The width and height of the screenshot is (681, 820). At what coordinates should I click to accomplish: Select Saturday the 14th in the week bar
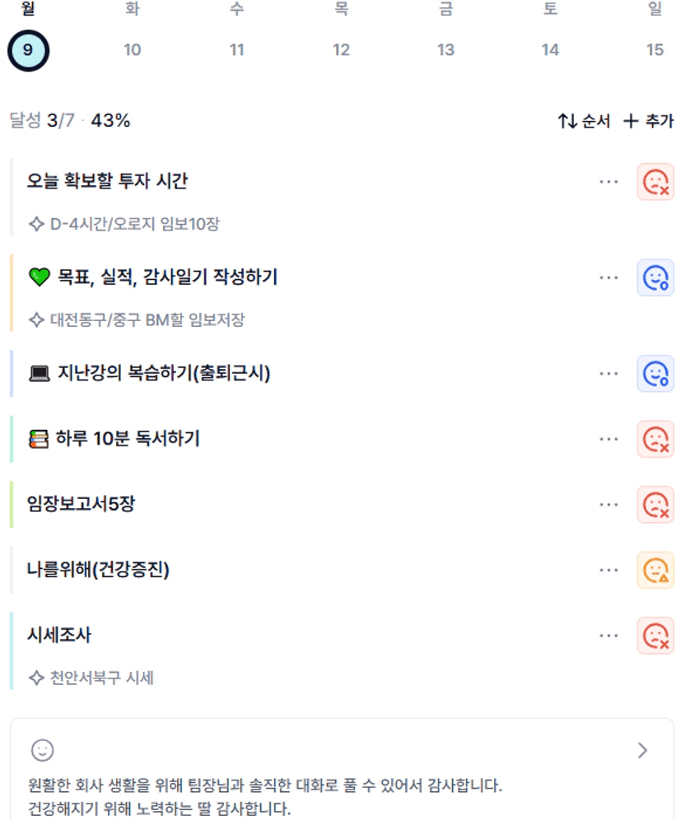point(550,49)
